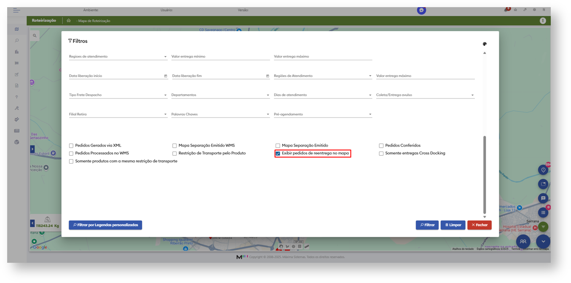Toggle Restrição de Transporte pelo Produto
Viewport: 571px width, 283px height.
[174, 153]
